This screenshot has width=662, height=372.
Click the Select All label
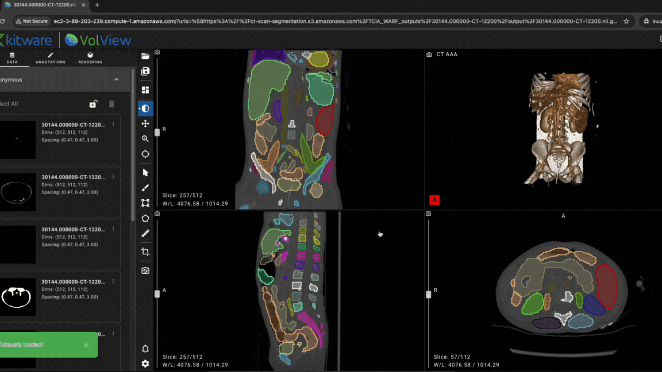[x=9, y=104]
